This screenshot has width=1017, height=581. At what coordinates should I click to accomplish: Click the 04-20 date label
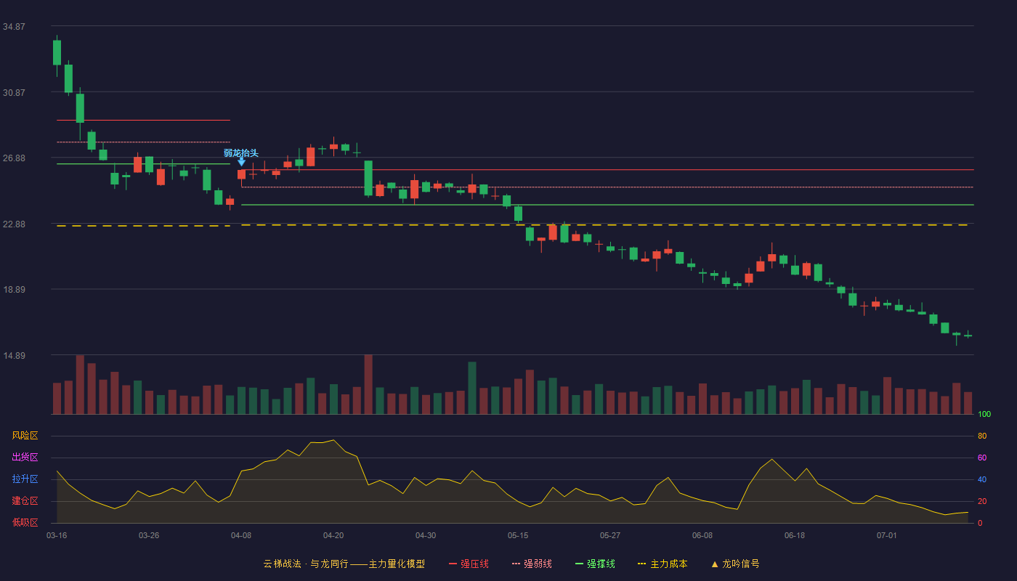coord(333,535)
